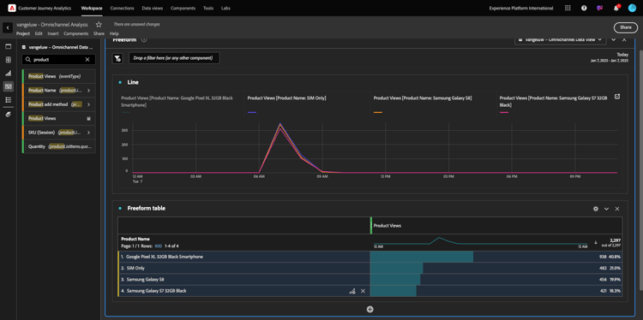
Task: Click the Share button
Action: (x=625, y=27)
